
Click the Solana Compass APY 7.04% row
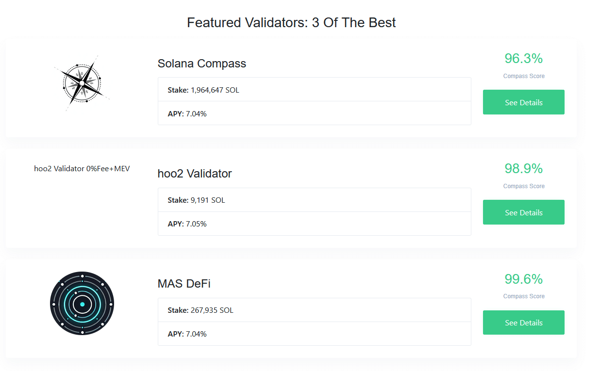pos(315,113)
